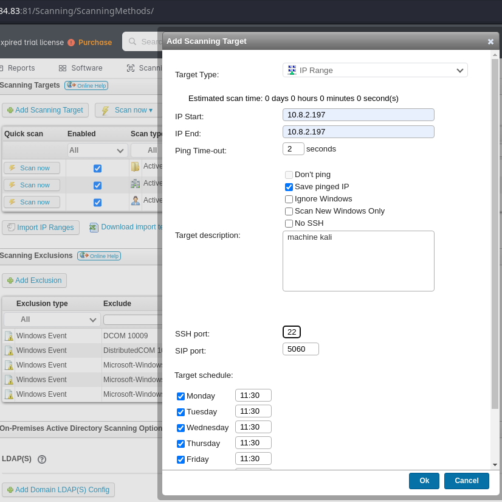
Task: Click the Exclude column filter field
Action: pyautogui.click(x=133, y=319)
